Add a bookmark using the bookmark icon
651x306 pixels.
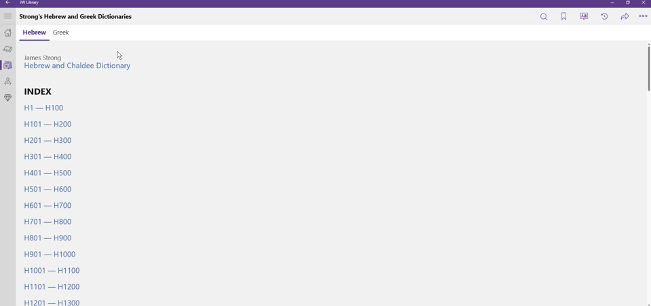click(563, 16)
